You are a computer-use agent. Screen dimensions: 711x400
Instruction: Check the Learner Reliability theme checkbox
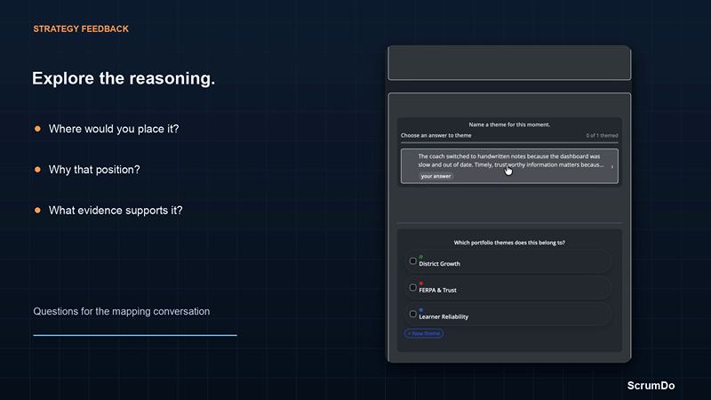[x=412, y=314]
